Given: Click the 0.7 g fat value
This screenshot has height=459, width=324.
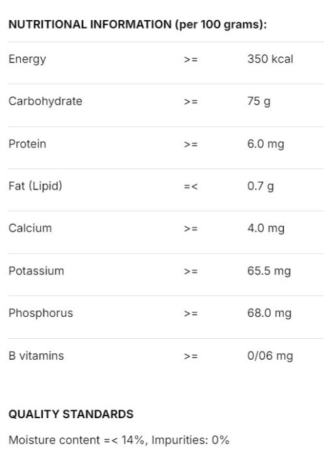Looking at the screenshot, I should click(x=260, y=186).
